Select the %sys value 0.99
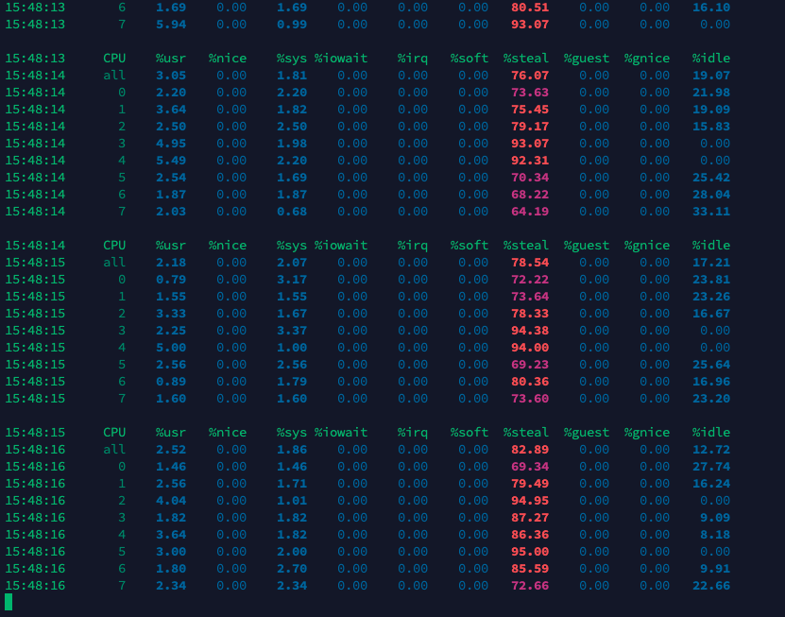This screenshot has height=617, width=785. [292, 25]
